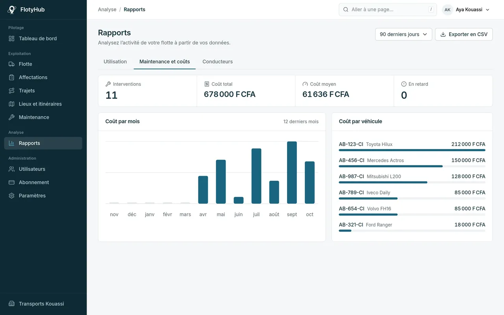Click the Paramètres gear icon
This screenshot has height=315, width=504.
tap(11, 196)
